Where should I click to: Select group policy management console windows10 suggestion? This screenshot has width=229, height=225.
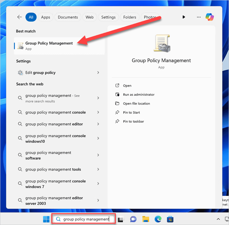[59, 138]
